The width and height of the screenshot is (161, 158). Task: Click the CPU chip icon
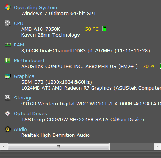pyautogui.click(x=8, y=23)
